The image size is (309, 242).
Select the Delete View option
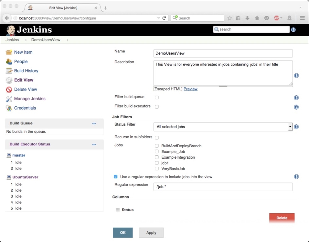(26, 89)
